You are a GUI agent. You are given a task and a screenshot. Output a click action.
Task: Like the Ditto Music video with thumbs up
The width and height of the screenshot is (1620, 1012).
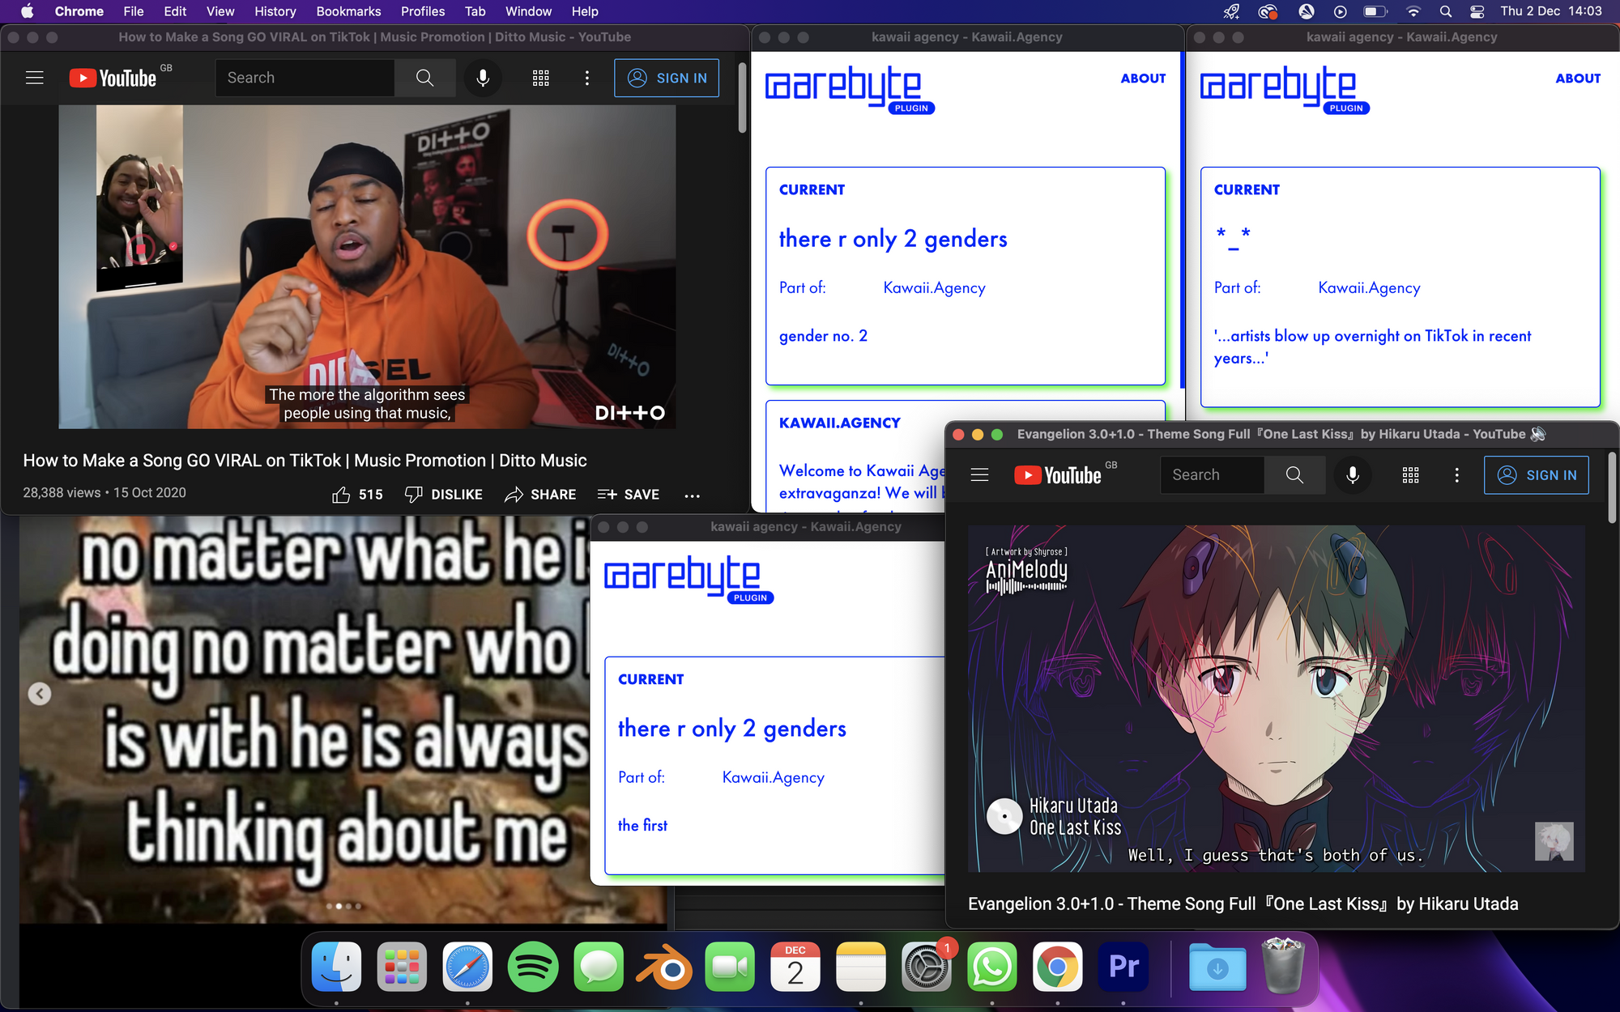357,495
